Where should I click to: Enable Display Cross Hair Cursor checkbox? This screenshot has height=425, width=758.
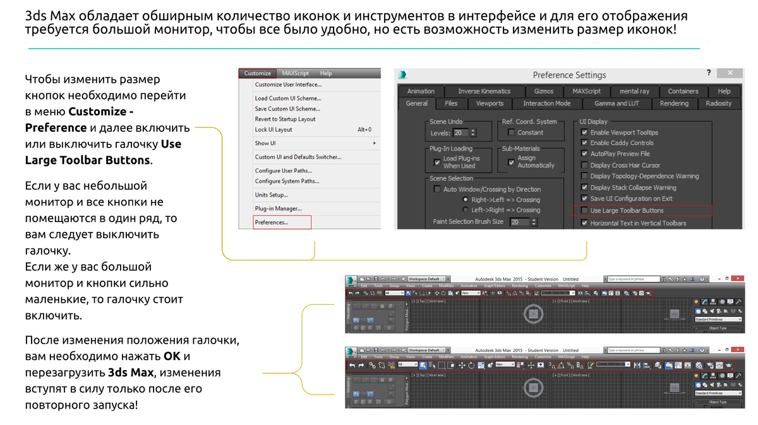point(584,165)
